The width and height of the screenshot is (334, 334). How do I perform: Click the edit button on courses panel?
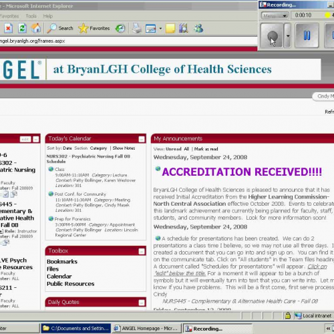click(25, 139)
